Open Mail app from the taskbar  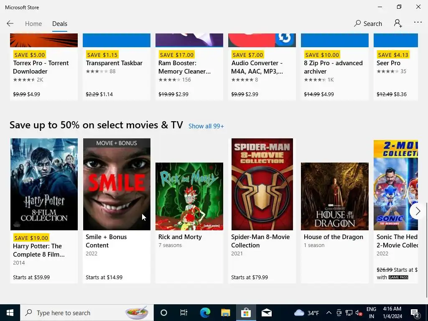point(266,313)
